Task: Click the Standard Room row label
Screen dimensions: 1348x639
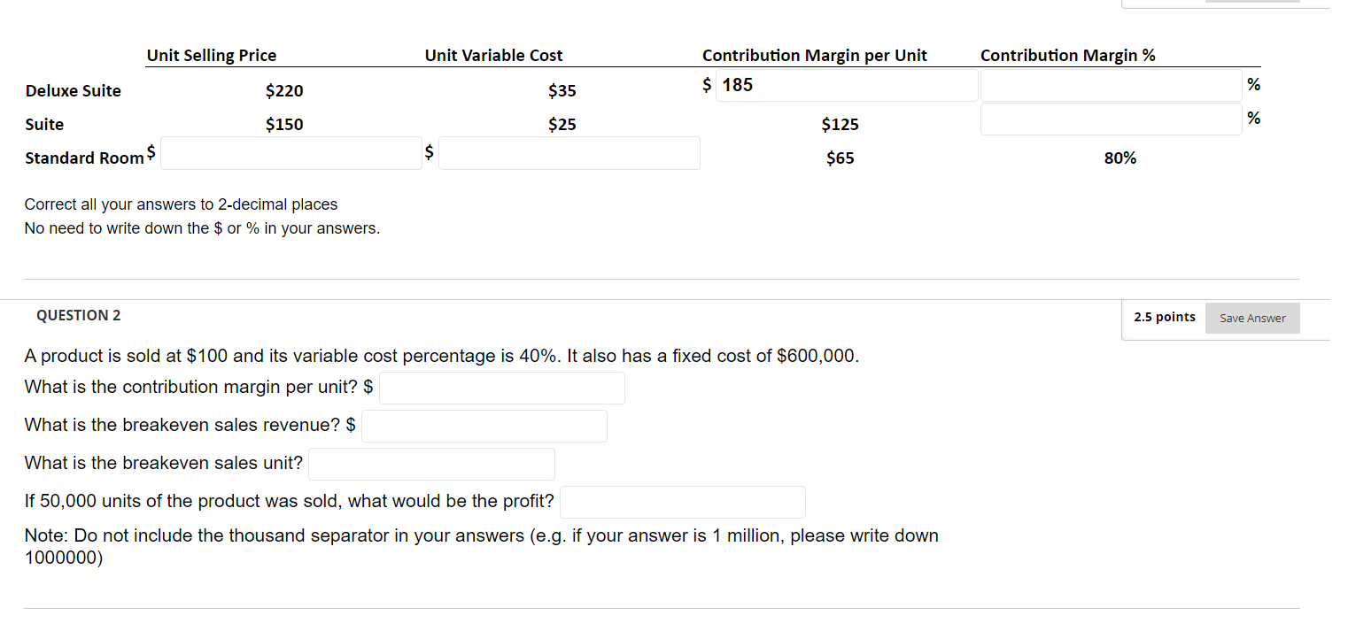Action: click(84, 158)
